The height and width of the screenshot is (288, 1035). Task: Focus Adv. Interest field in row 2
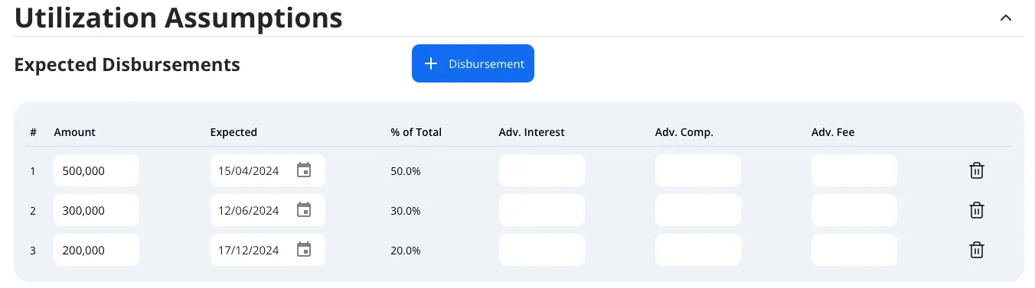(x=542, y=210)
